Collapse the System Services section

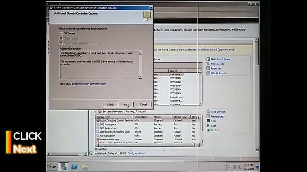click(95, 111)
